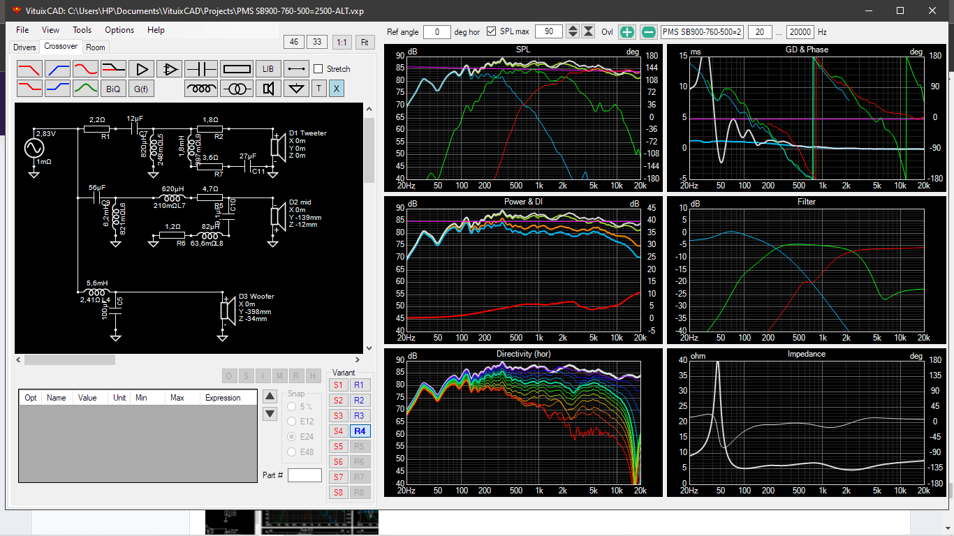Click the hourglass-shaped icon beside SPL stepper
Viewport: 954px width, 536px height.
point(589,32)
